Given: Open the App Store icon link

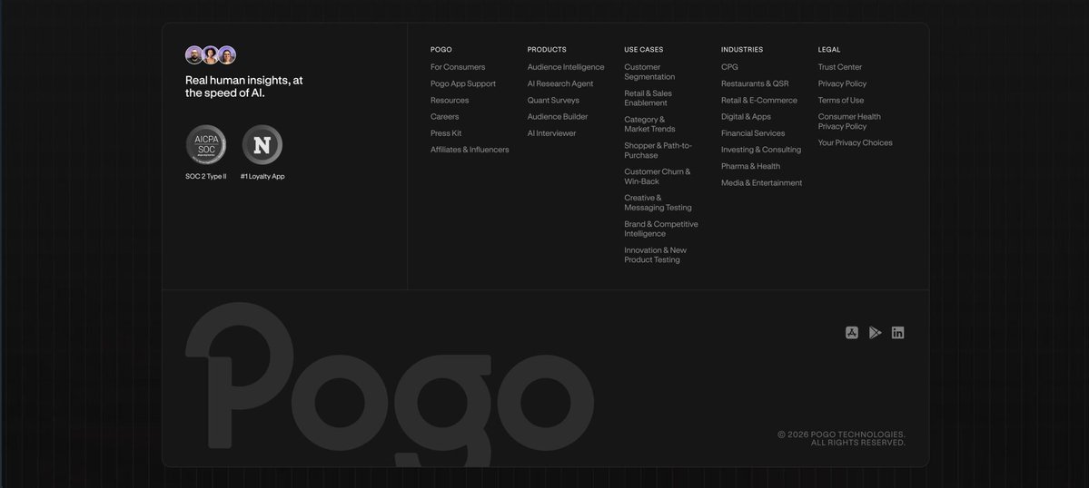Looking at the screenshot, I should (x=851, y=333).
